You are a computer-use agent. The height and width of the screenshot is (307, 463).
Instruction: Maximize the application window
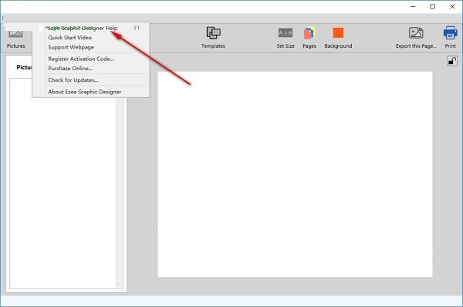coord(433,6)
